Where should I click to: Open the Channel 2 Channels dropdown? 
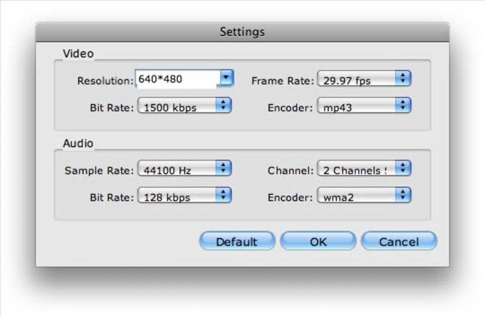click(364, 169)
